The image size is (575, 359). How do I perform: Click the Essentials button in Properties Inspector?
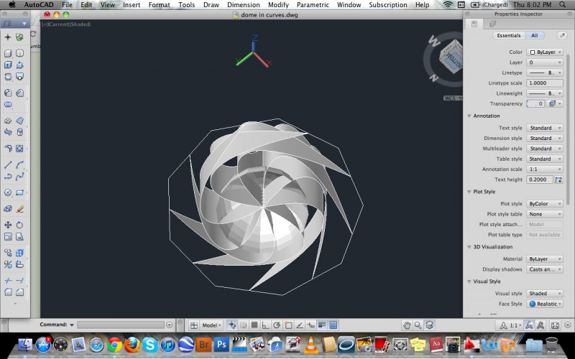509,35
